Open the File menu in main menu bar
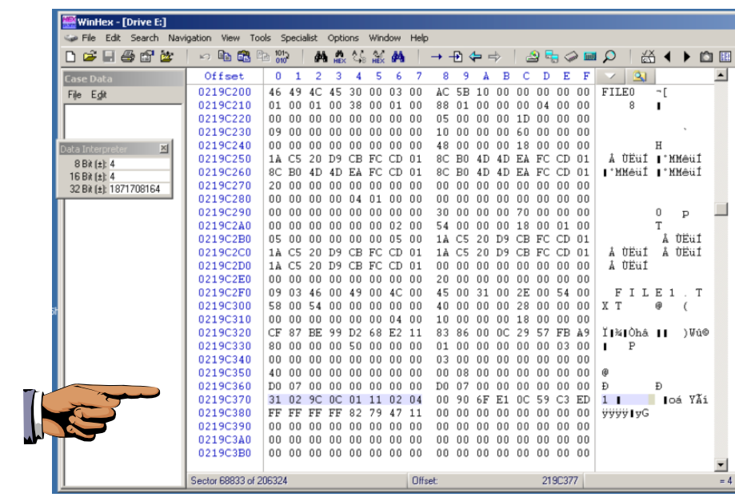735x497 pixels. click(89, 38)
